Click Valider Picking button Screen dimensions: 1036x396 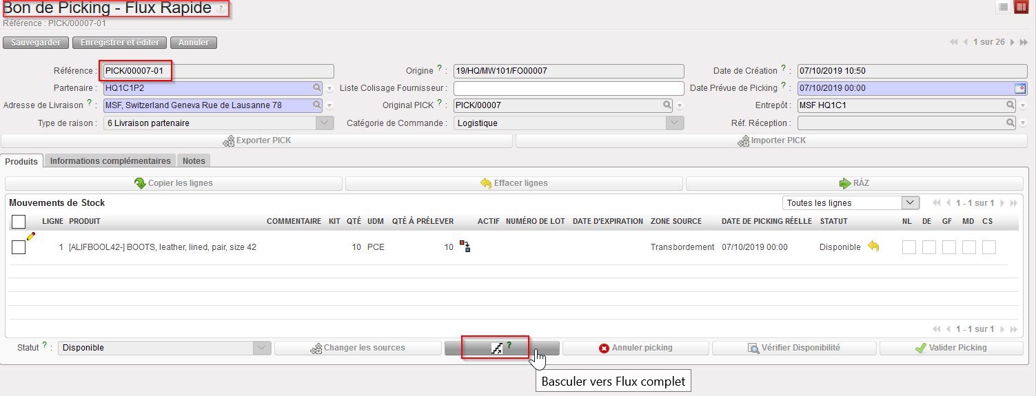pos(951,348)
